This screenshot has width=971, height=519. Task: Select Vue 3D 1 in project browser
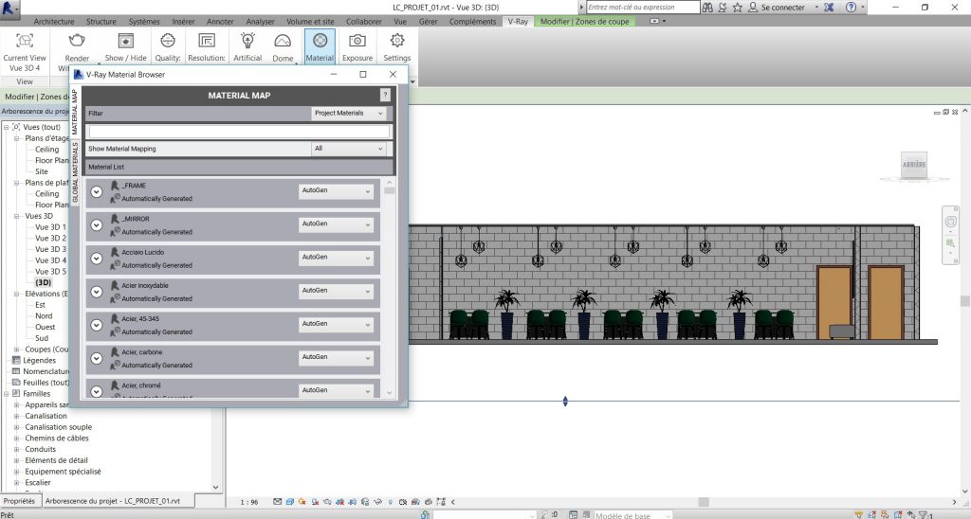(51, 227)
